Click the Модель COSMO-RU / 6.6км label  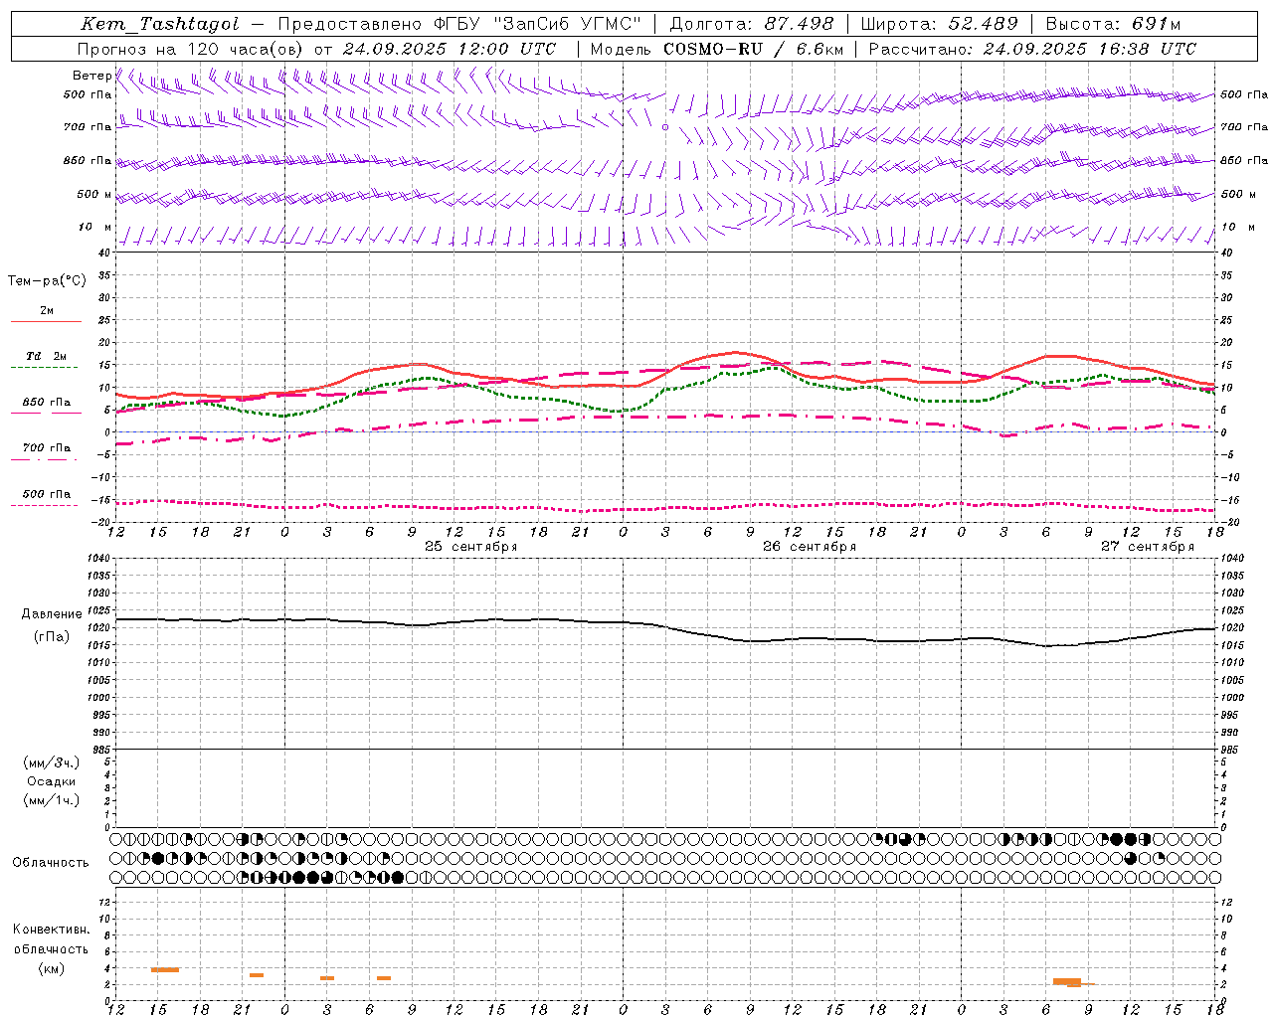coord(717,49)
